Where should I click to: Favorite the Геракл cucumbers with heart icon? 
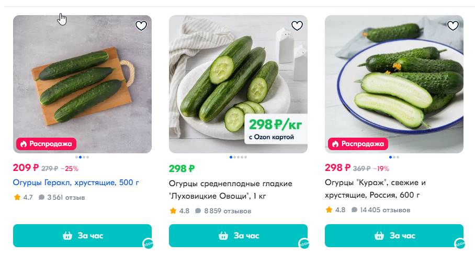pyautogui.click(x=141, y=26)
